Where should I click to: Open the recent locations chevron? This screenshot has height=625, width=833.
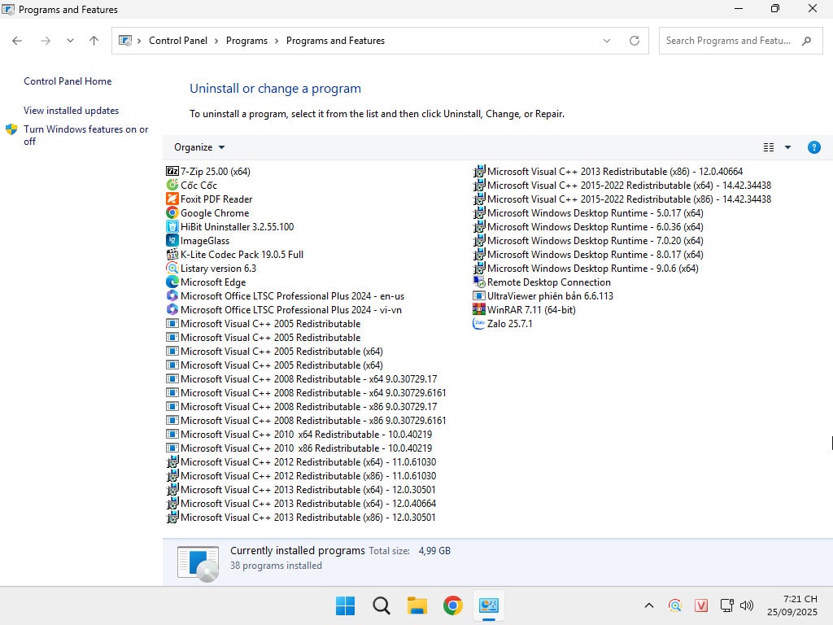coord(70,41)
